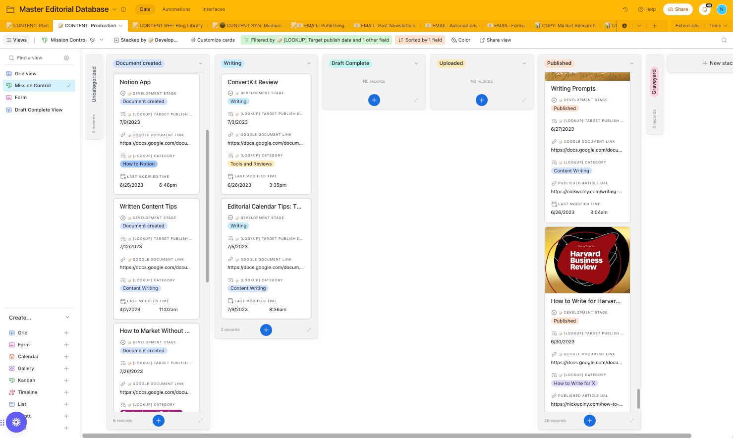
Task: Open Tools dropdown menu
Action: pyautogui.click(x=718, y=26)
